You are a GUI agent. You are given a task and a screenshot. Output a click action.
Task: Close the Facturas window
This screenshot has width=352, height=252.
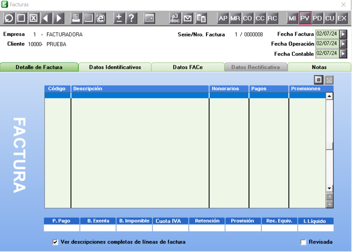click(x=344, y=5)
